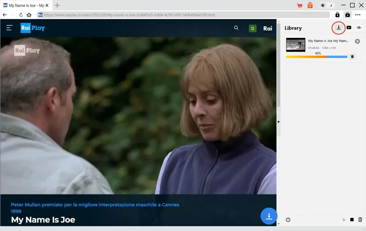Viewport: 366px width, 231px height.
Task: Open the green D user profile
Action: (x=253, y=28)
